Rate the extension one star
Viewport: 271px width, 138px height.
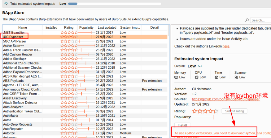coord(195,111)
